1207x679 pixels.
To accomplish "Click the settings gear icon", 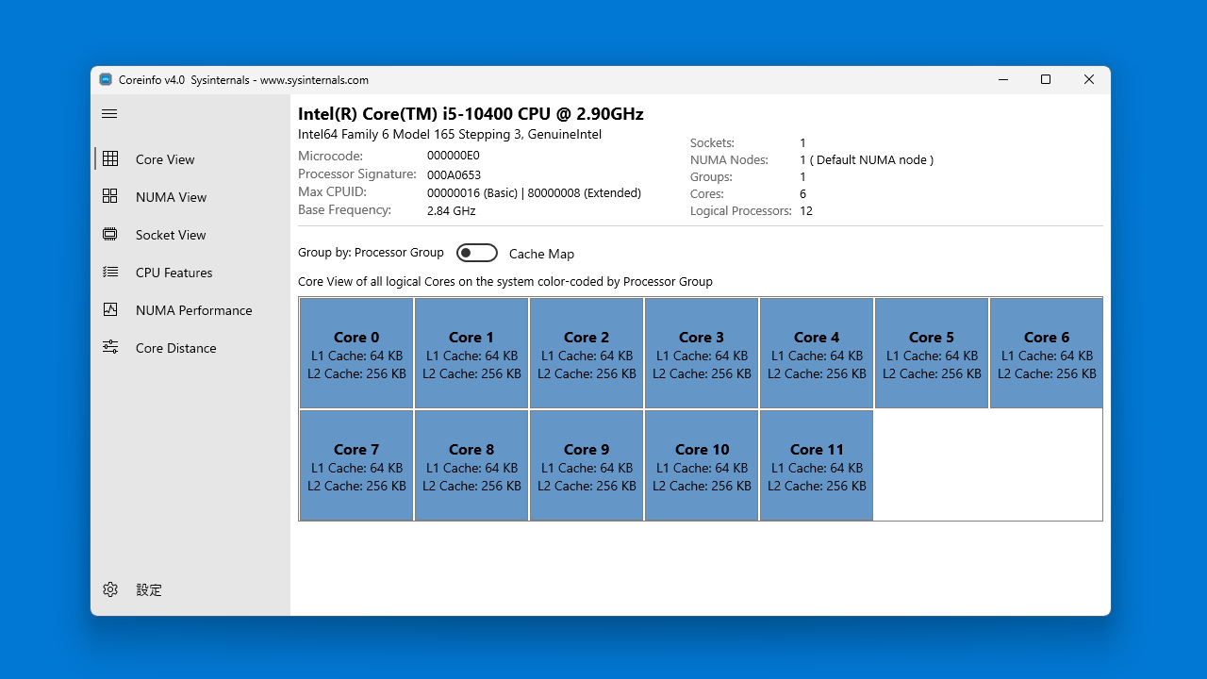I will 110,589.
